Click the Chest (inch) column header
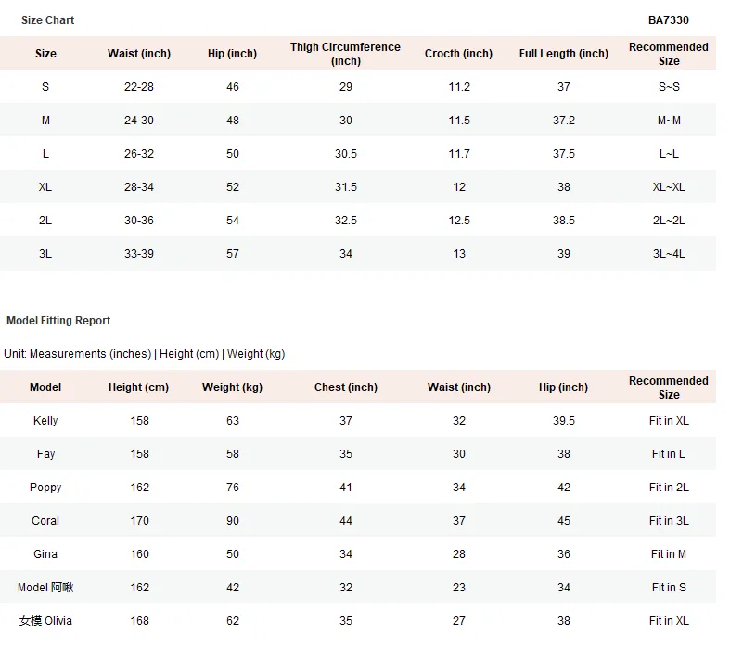730x647 pixels. tap(345, 387)
